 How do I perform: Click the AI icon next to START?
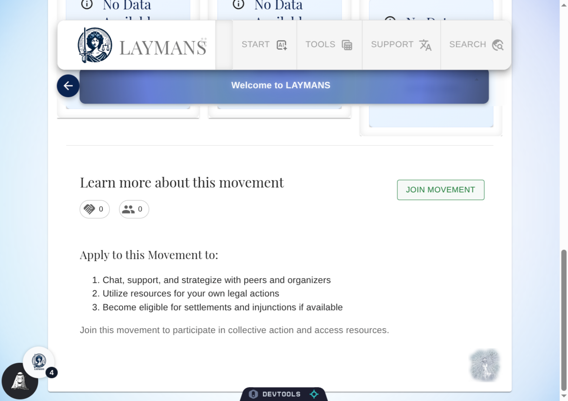coord(281,45)
